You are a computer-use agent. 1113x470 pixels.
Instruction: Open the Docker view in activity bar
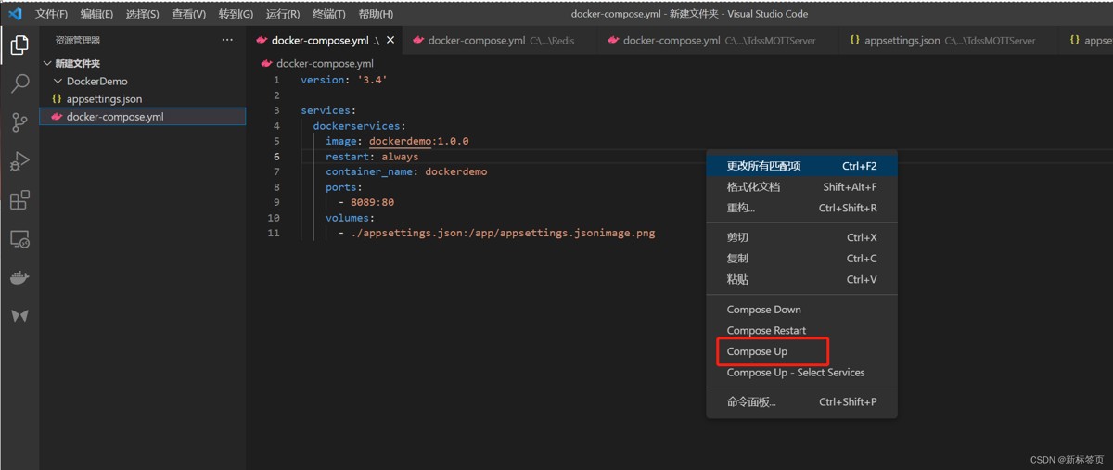point(19,278)
